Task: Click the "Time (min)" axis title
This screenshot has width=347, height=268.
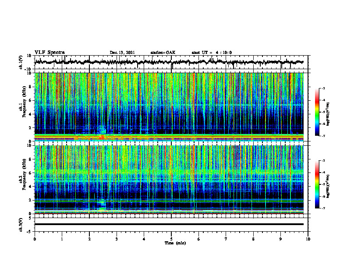Action: tap(175, 243)
